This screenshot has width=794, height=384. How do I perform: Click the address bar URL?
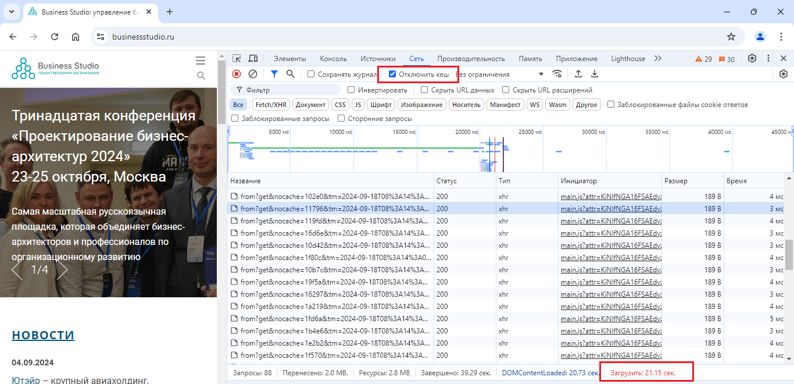pos(144,37)
